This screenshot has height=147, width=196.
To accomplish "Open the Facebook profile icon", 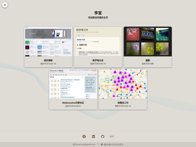I will (x=84, y=136).
